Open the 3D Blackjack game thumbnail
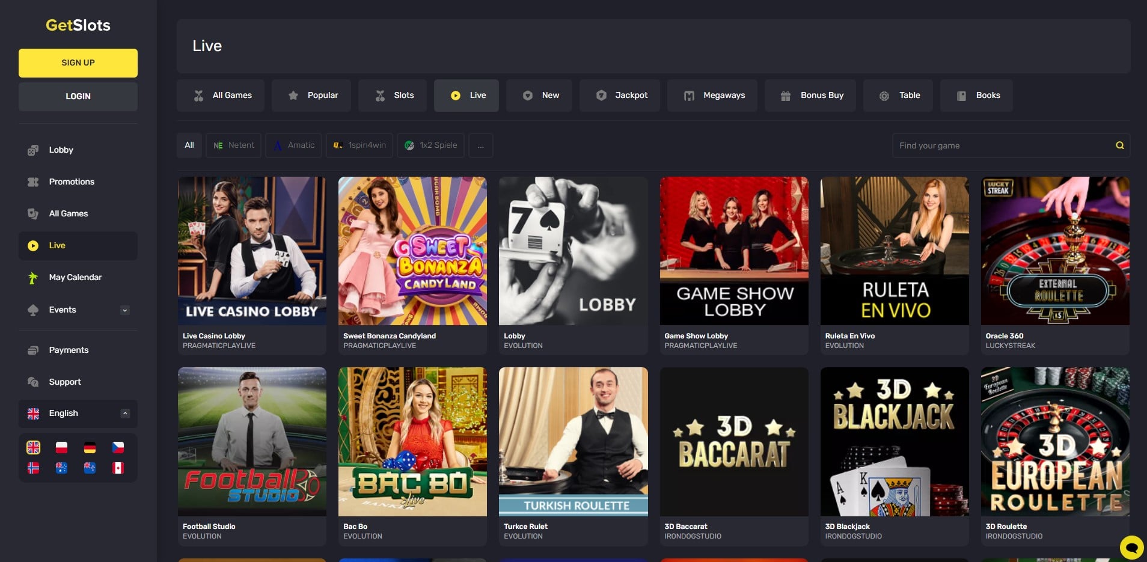The width and height of the screenshot is (1147, 562). click(895, 442)
